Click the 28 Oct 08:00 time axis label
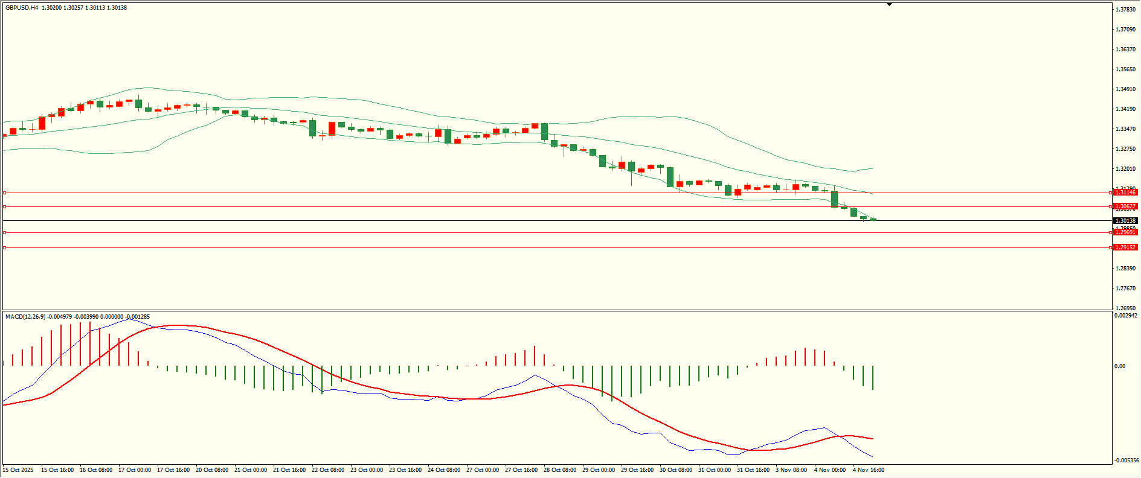Screen dimensions: 1141x478 tap(559, 470)
